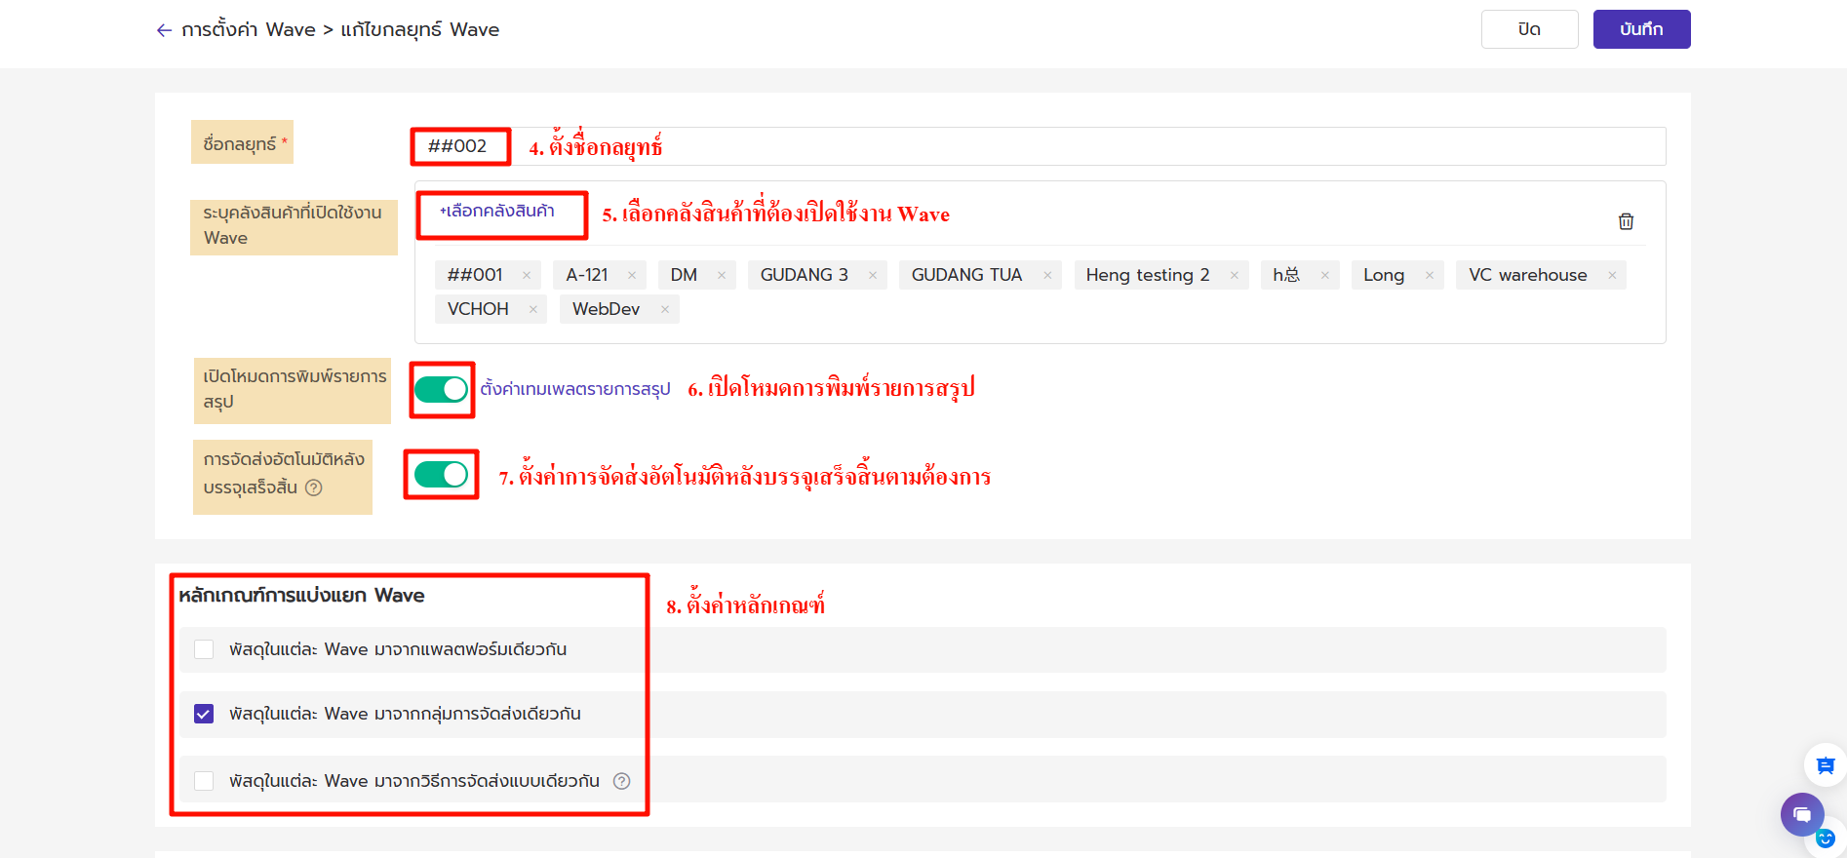Remove the Heng testing 2 tag

pos(1234,275)
